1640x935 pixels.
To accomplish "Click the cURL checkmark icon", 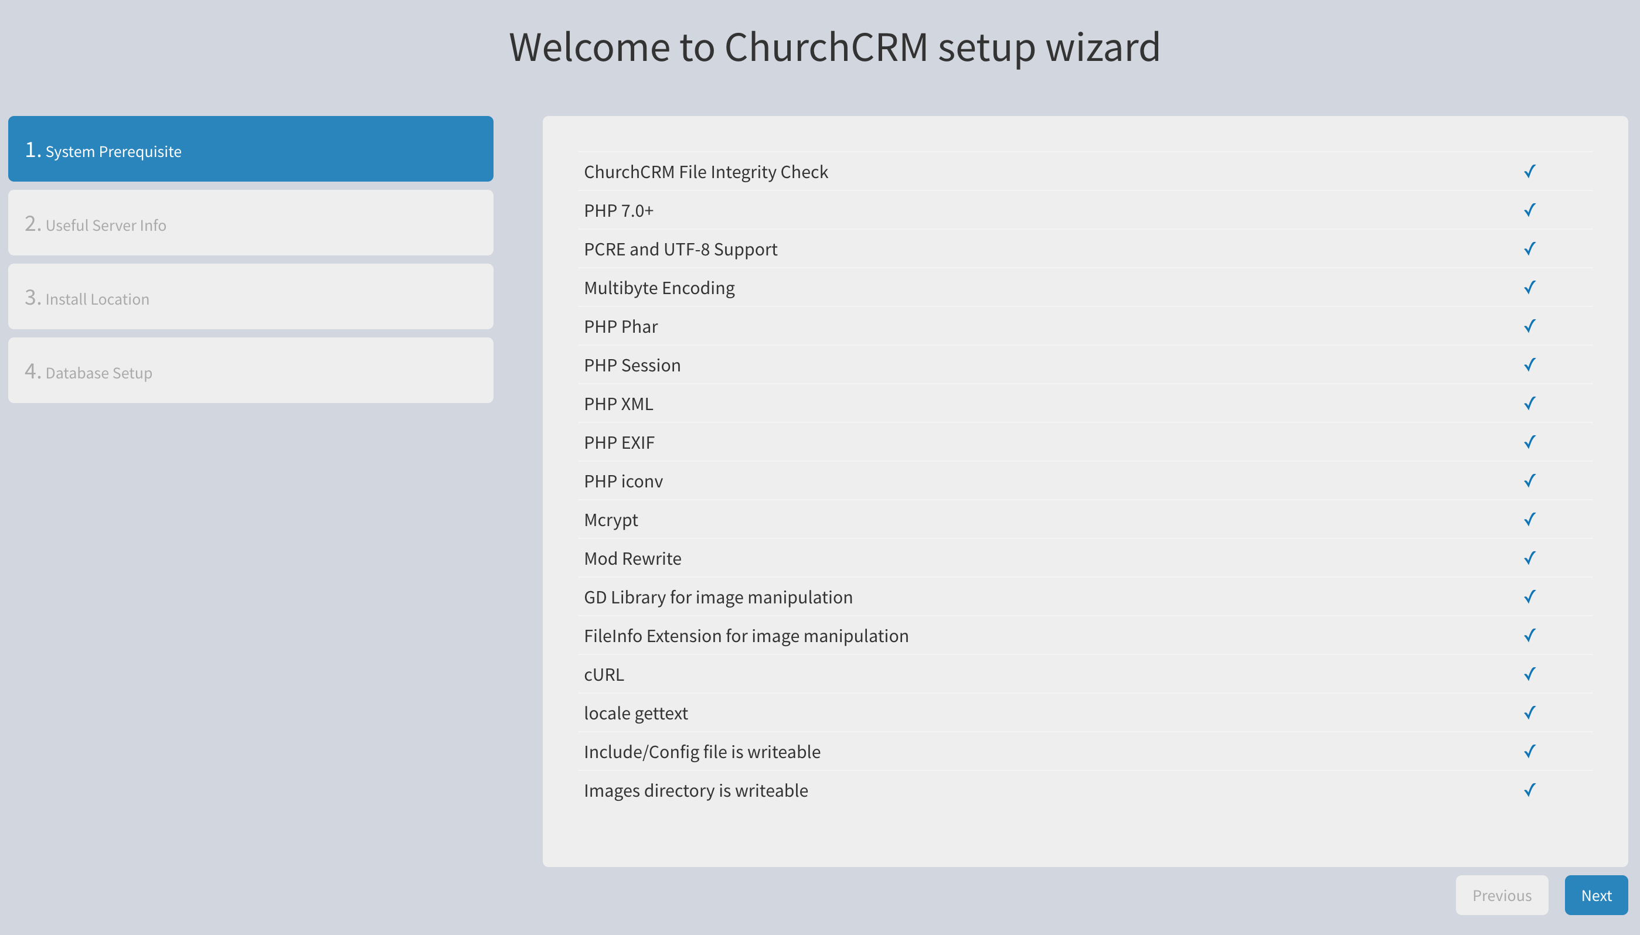I will pyautogui.click(x=1529, y=674).
